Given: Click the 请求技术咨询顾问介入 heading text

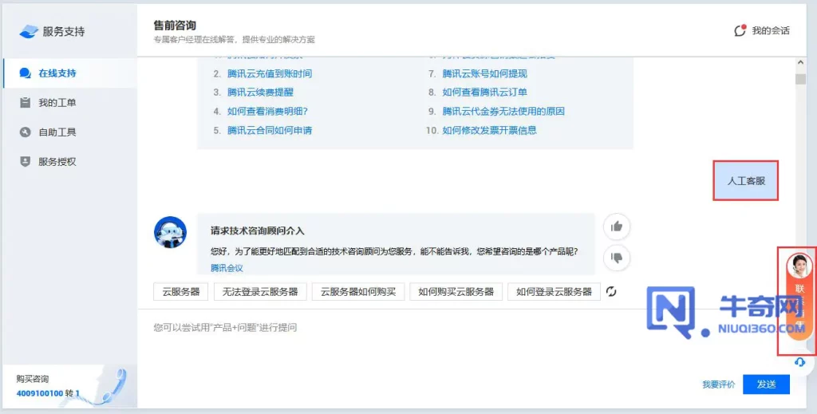Looking at the screenshot, I should 258,231.
